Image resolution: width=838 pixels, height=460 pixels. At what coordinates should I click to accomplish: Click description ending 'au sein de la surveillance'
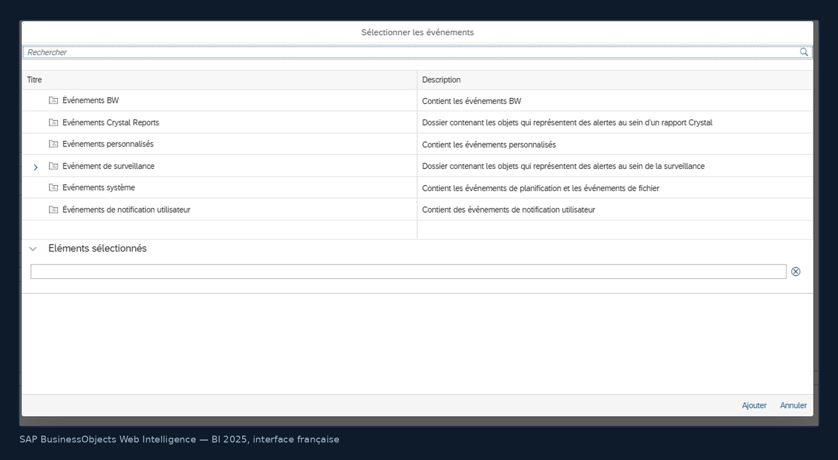(563, 166)
